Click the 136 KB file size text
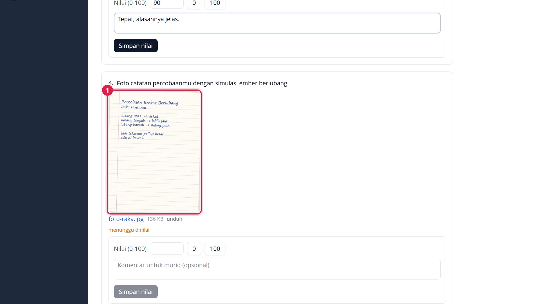The width and height of the screenshot is (541, 304). click(155, 219)
